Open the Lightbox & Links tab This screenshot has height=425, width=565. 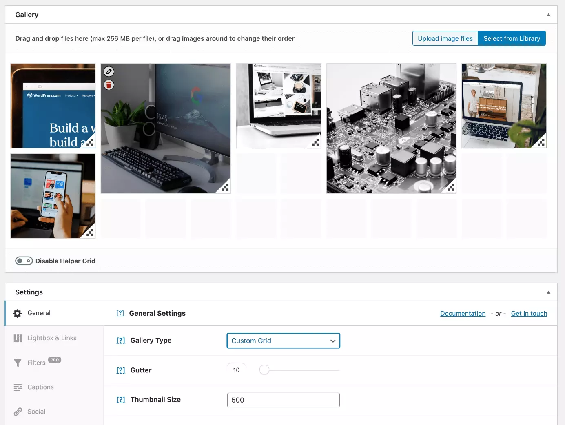52,338
